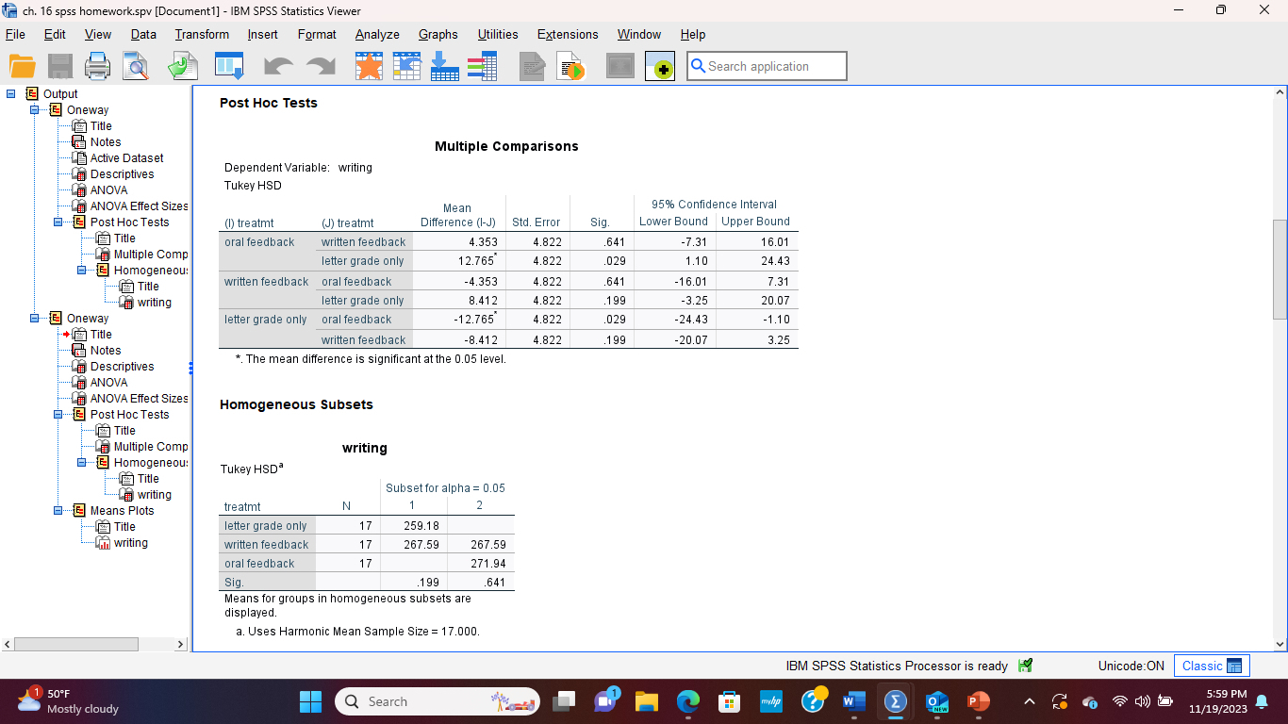Click the gray window icon before plus icon
The image size is (1288, 724).
coord(620,66)
